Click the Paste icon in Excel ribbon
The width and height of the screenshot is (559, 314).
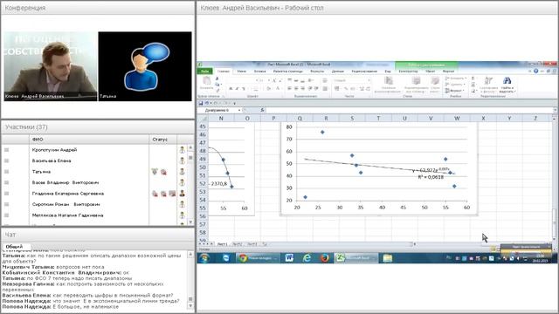(206, 81)
